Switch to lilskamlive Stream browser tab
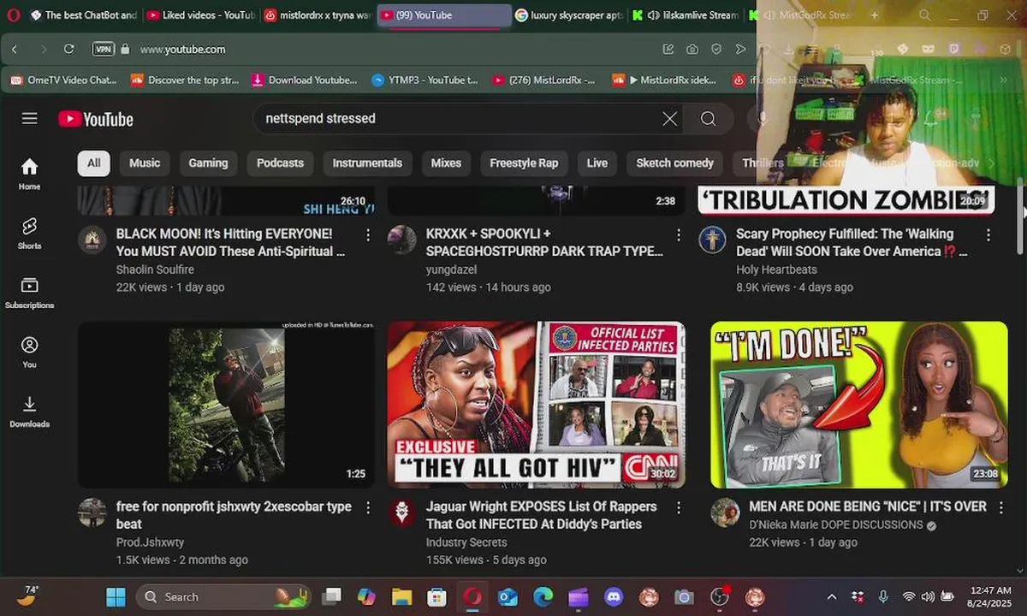This screenshot has height=616, width=1027. point(686,15)
